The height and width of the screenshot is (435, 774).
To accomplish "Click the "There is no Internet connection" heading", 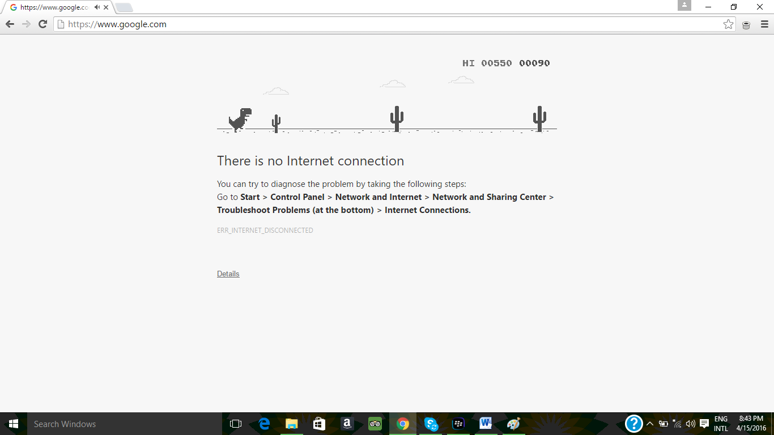I will coord(311,161).
